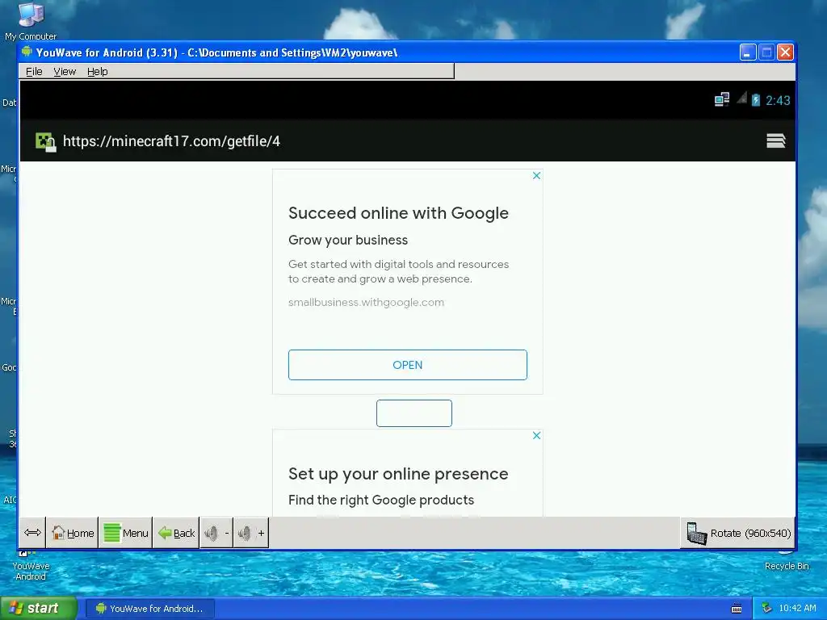Click the 'Set up your online presence' headline
Viewport: 827px width, 620px height.
(398, 473)
